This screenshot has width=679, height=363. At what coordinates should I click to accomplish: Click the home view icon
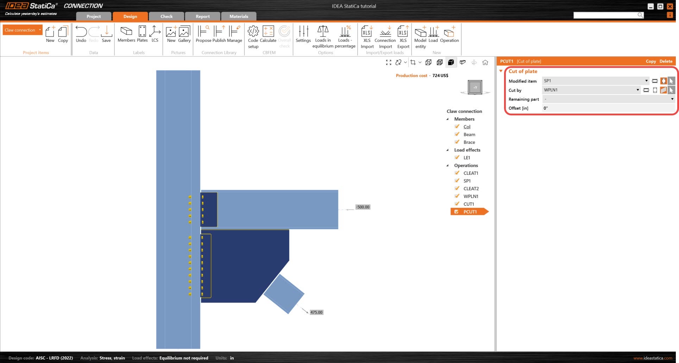tap(485, 63)
